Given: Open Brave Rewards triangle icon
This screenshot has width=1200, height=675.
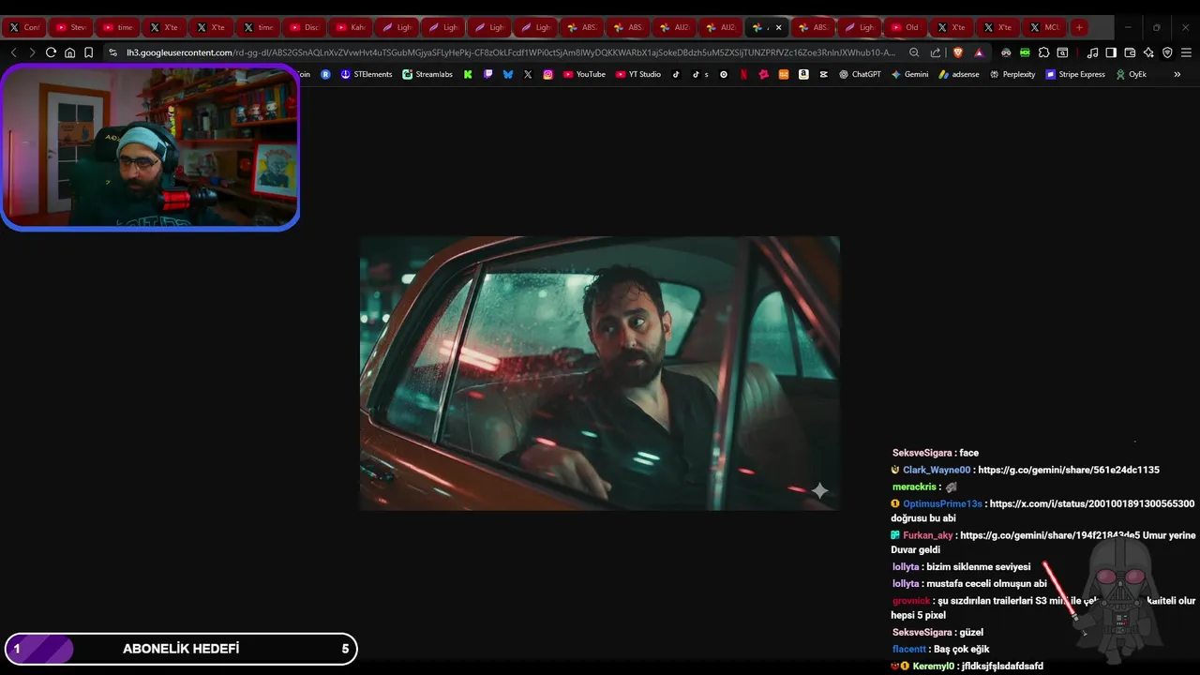Looking at the screenshot, I should (x=979, y=52).
